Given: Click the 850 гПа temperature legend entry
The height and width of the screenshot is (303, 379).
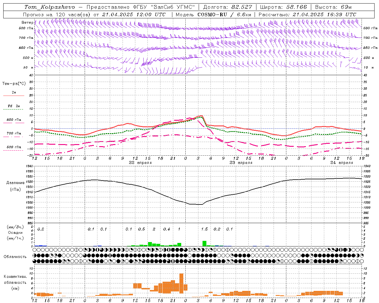Looking at the screenshot, I should coord(14,120).
